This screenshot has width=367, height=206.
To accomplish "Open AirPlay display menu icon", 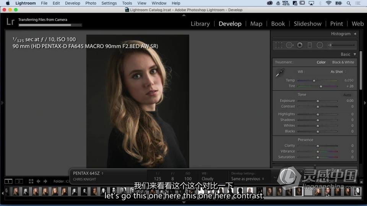I will [x=311, y=3].
